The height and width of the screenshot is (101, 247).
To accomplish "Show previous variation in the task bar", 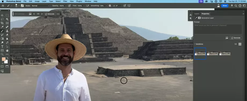I will [x=34, y=14].
